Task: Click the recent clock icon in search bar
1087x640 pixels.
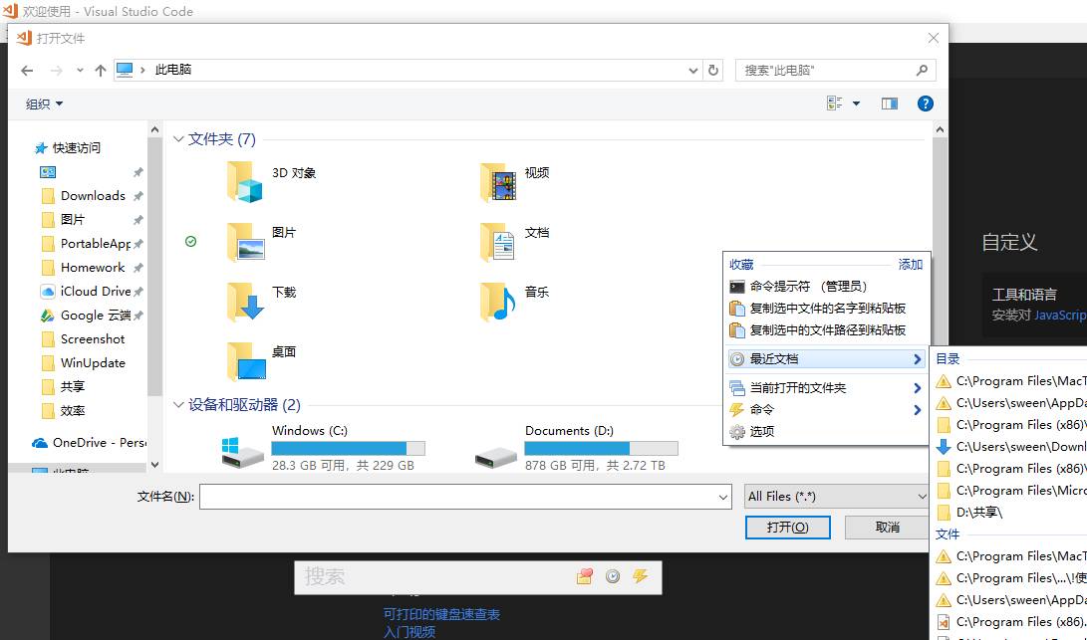Action: (613, 576)
